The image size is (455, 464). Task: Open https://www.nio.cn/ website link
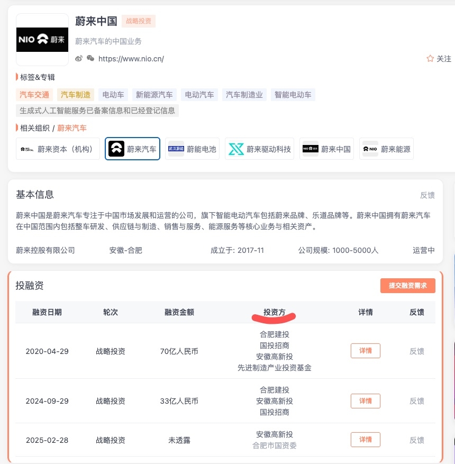131,59
